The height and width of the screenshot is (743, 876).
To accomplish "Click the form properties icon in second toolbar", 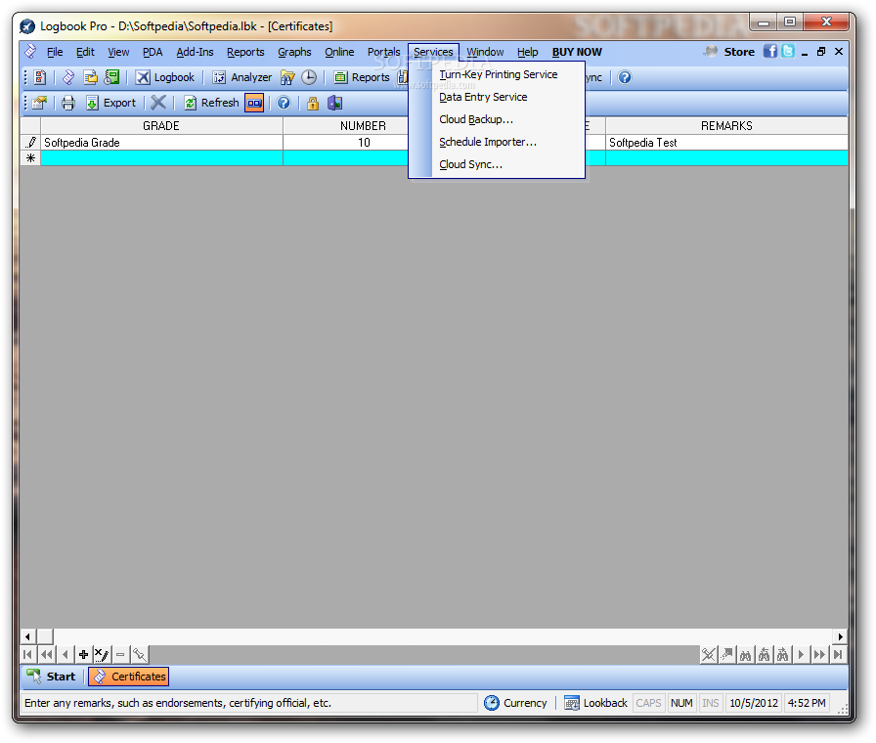I will pos(40,103).
